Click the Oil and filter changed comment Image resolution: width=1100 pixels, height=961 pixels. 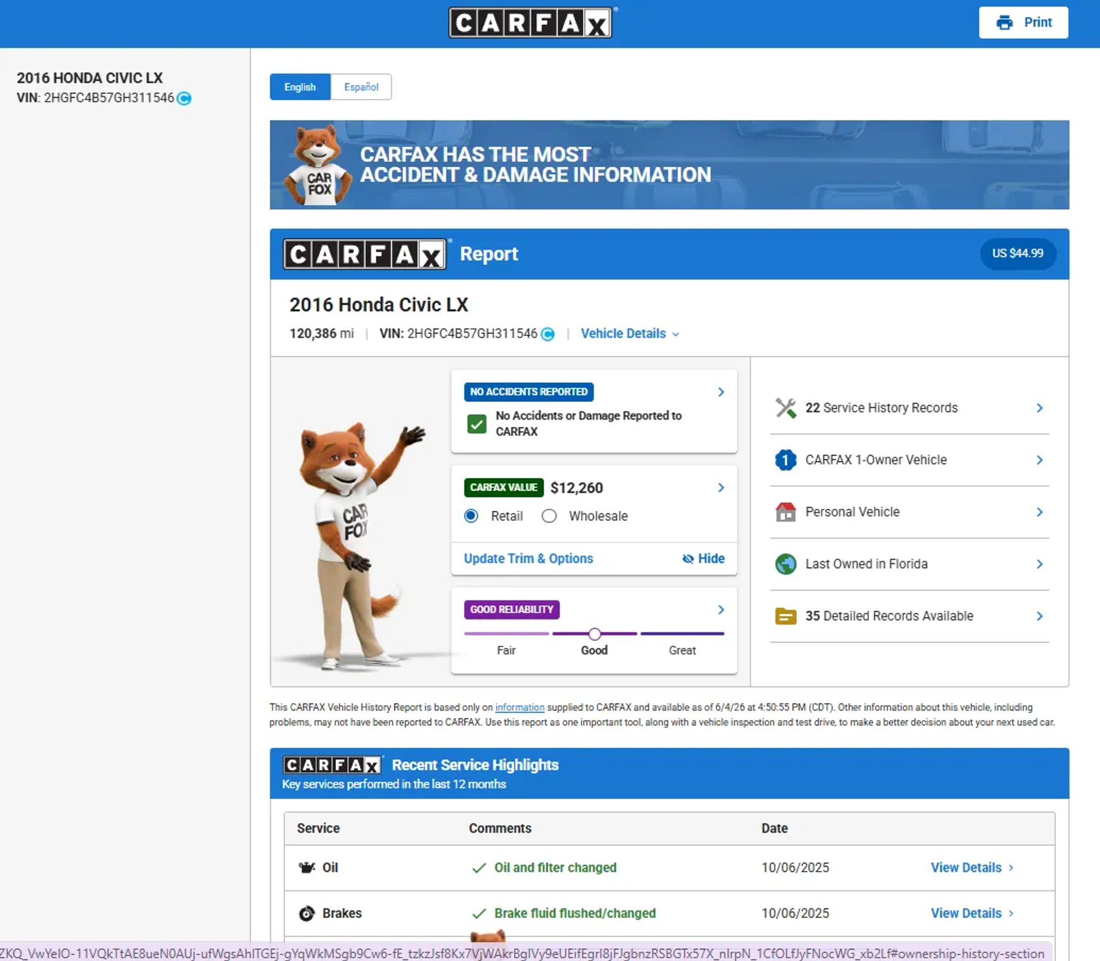(555, 867)
